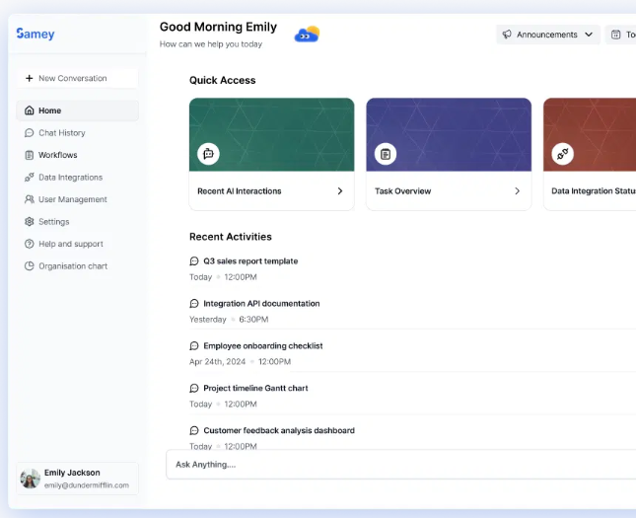The width and height of the screenshot is (636, 518).
Task: Open Project timeline Gantt chart activity
Action: click(x=255, y=388)
